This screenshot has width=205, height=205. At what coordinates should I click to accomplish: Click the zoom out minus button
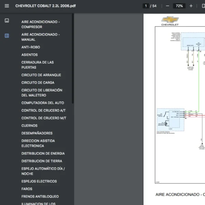(167, 6)
